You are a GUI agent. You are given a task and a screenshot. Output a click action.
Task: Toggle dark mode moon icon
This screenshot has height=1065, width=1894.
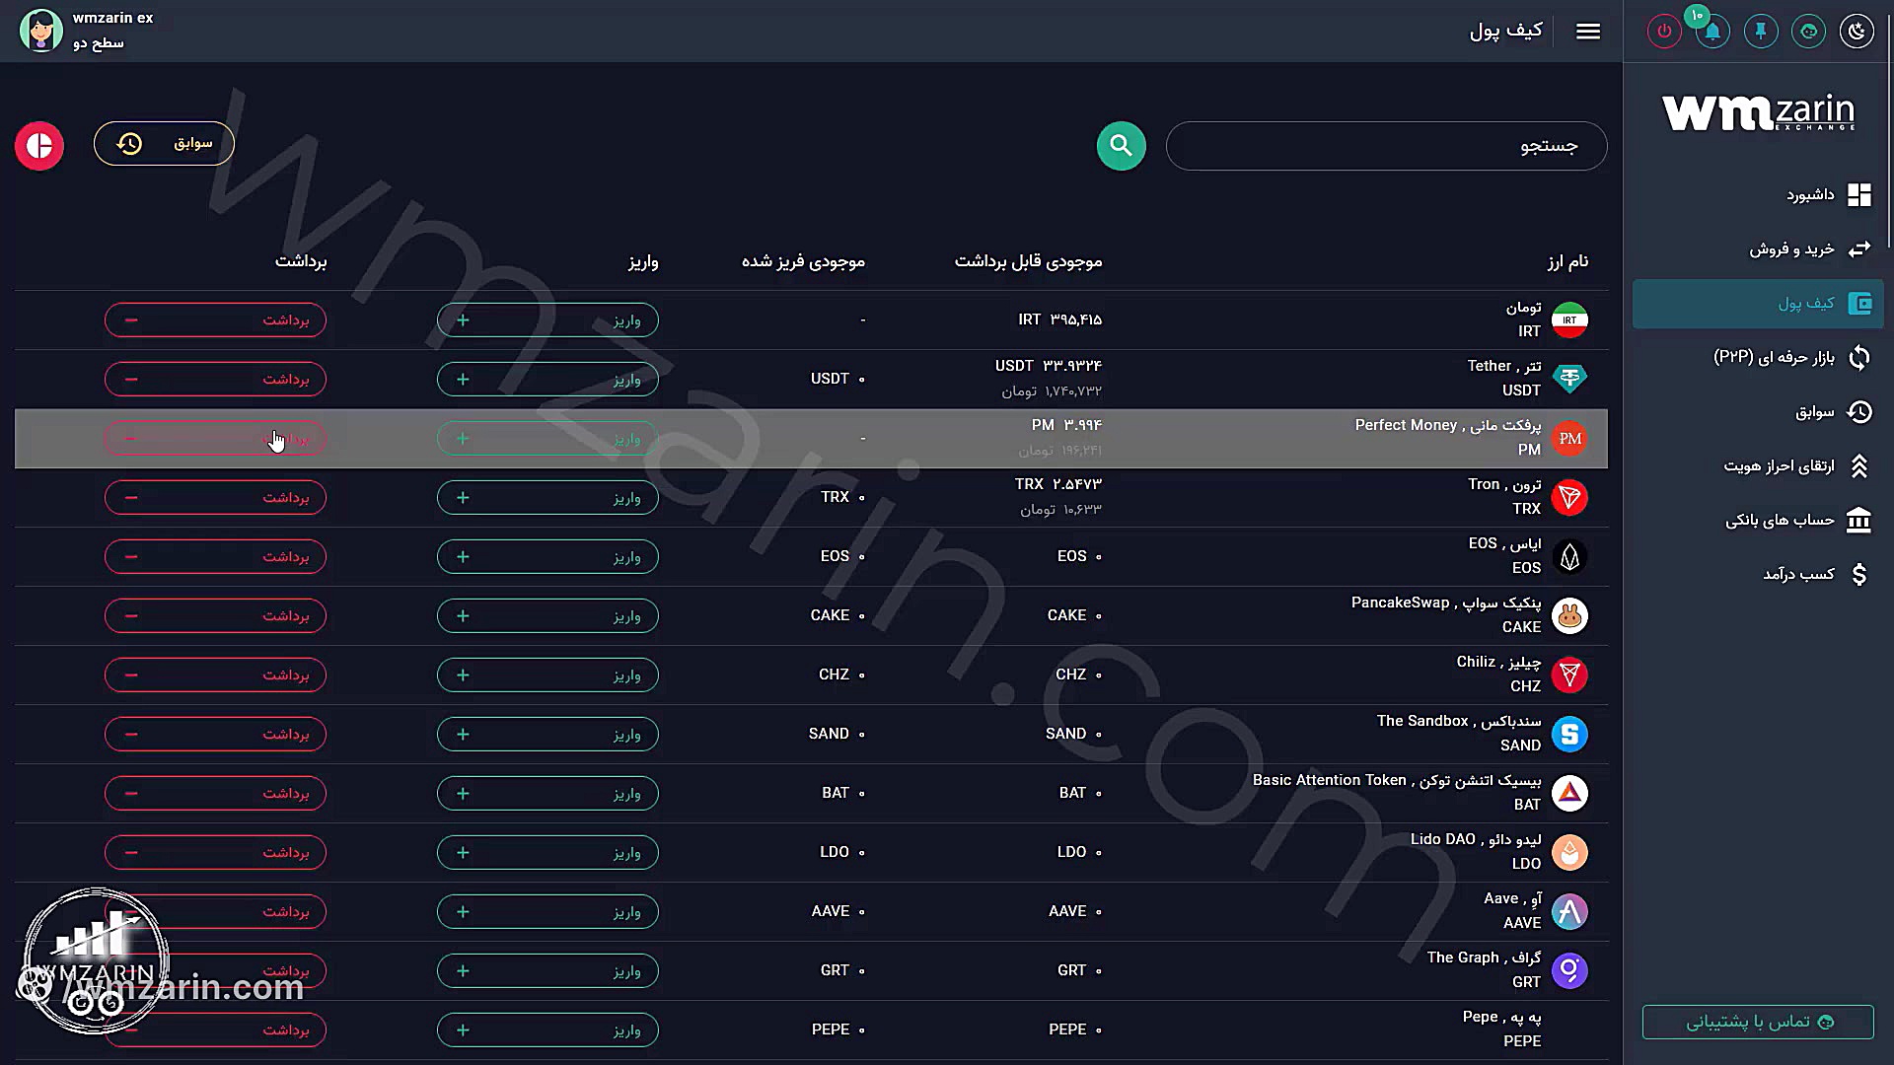coord(1857,32)
